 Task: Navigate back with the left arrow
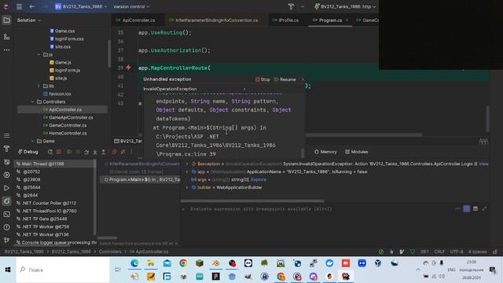pos(31,6)
